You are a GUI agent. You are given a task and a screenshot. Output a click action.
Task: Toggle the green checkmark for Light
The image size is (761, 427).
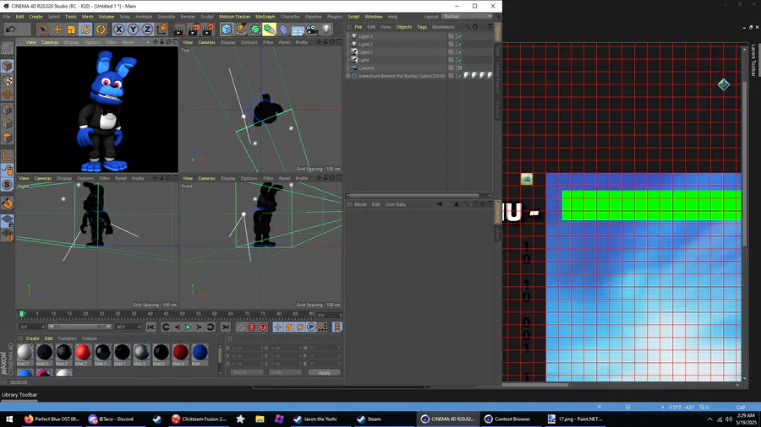tap(460, 60)
